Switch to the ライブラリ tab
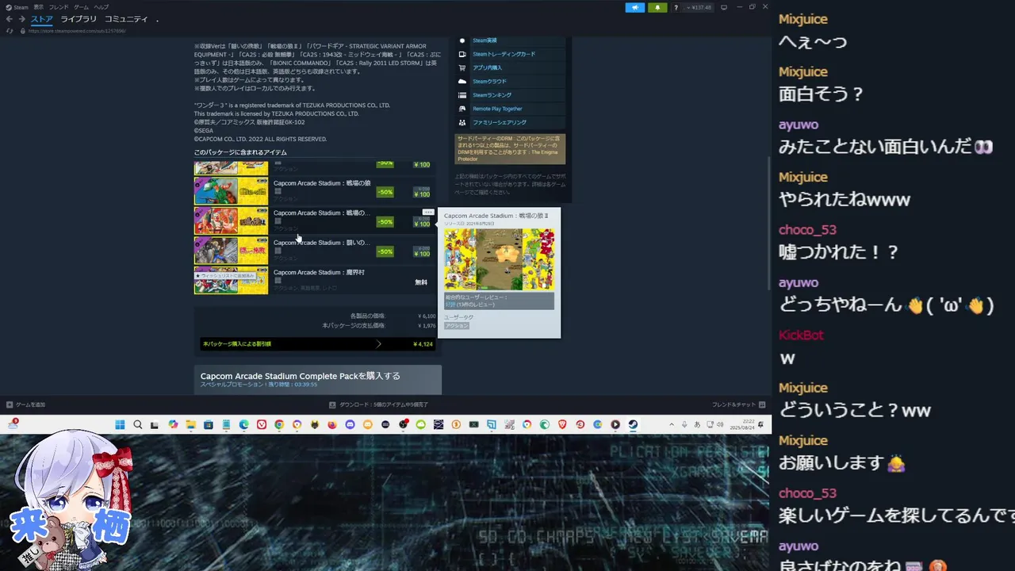 tap(79, 19)
